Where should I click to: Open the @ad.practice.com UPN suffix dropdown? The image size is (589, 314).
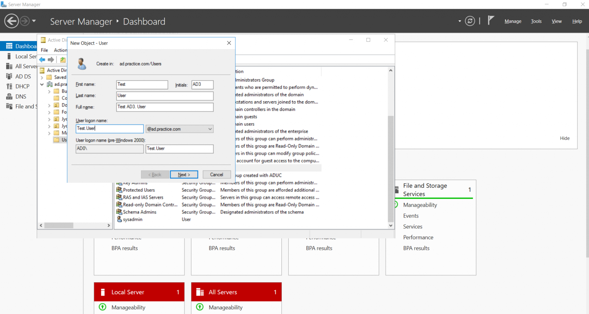[179, 129]
